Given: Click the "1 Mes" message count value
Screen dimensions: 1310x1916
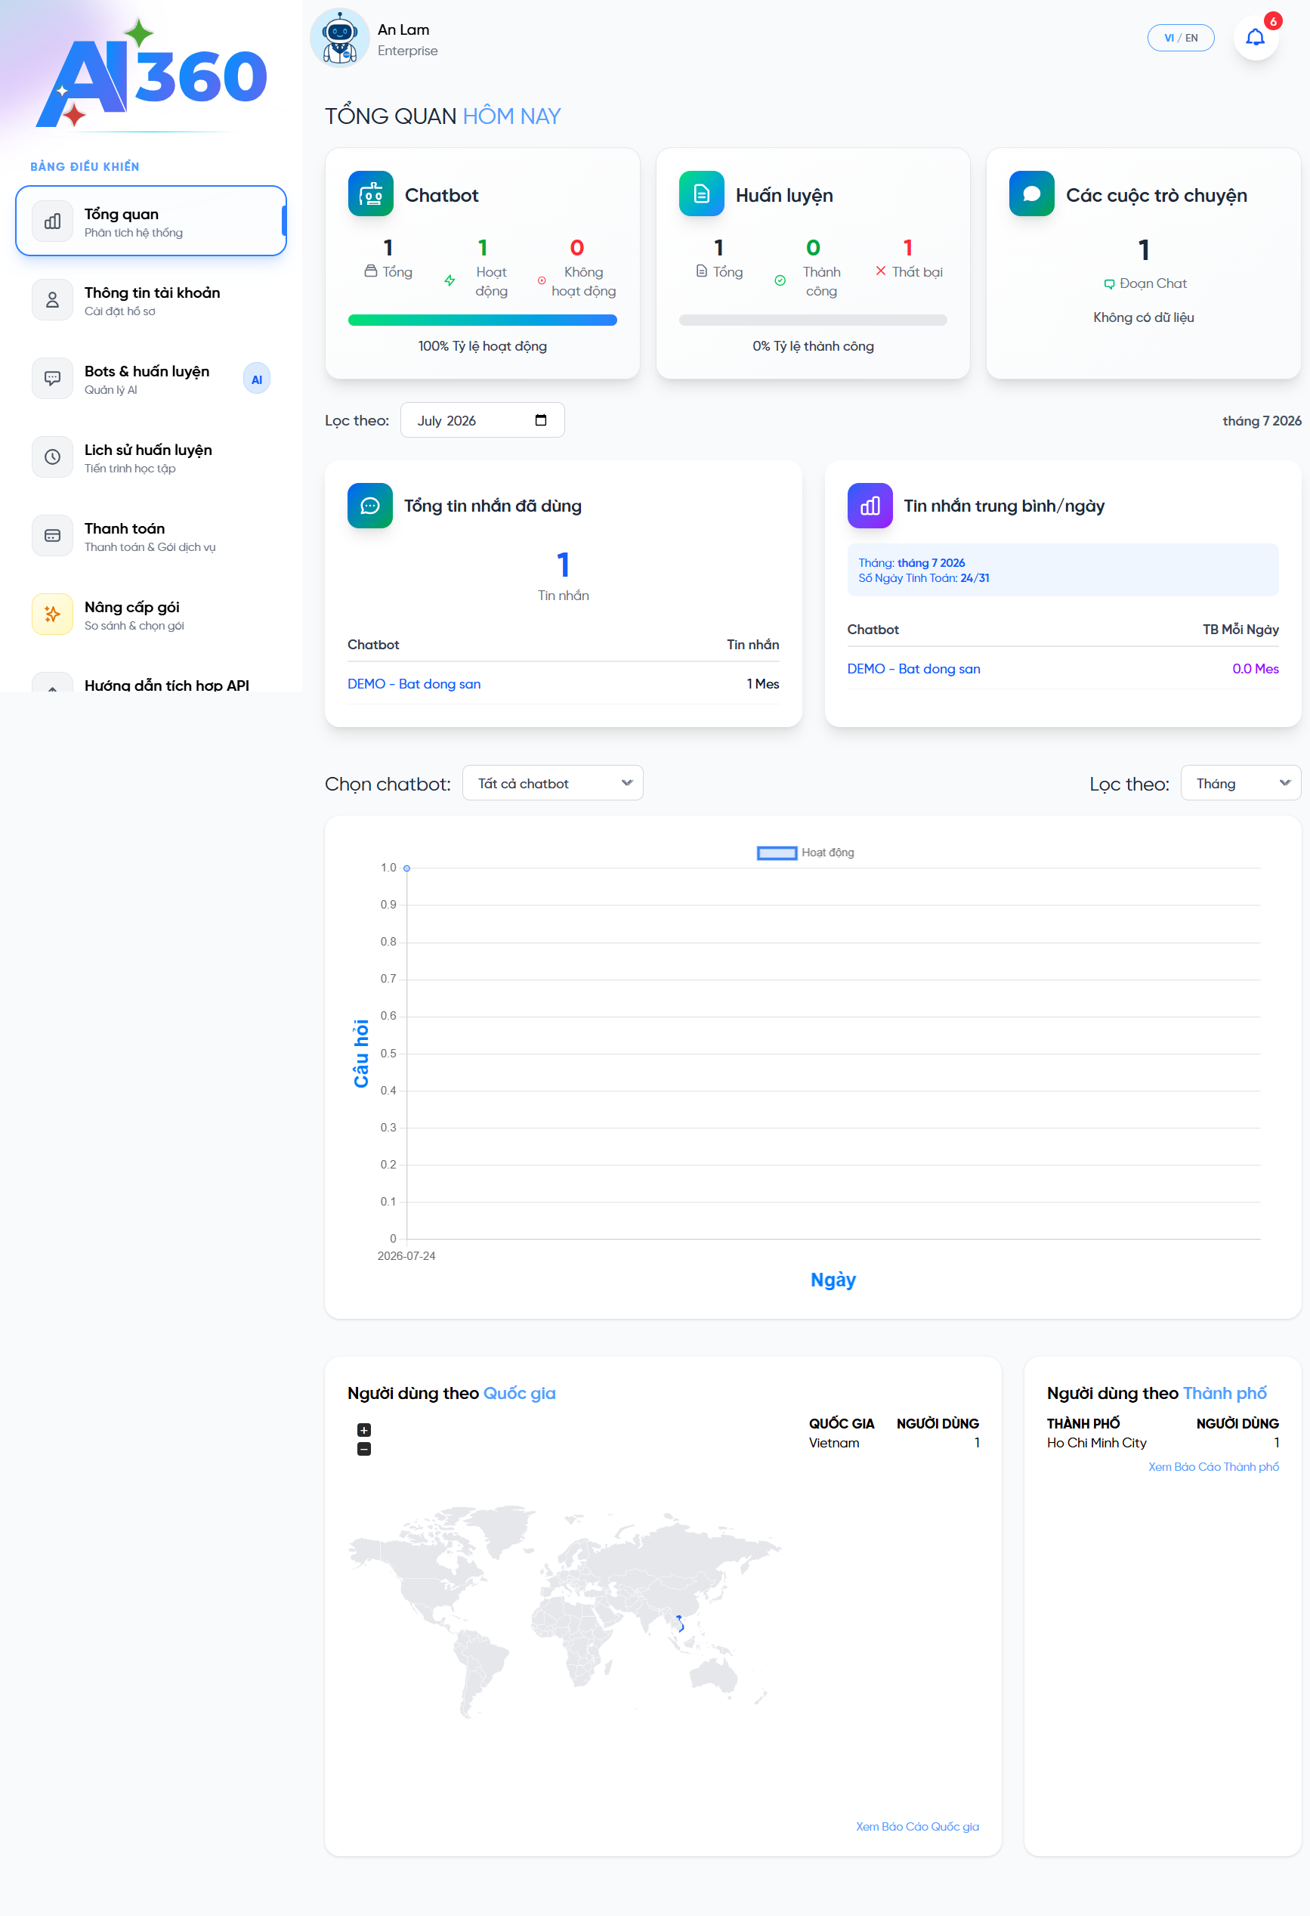Looking at the screenshot, I should point(763,684).
